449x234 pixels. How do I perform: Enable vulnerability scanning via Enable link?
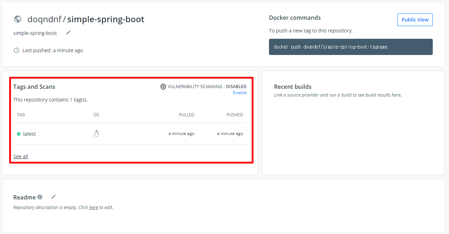240,93
